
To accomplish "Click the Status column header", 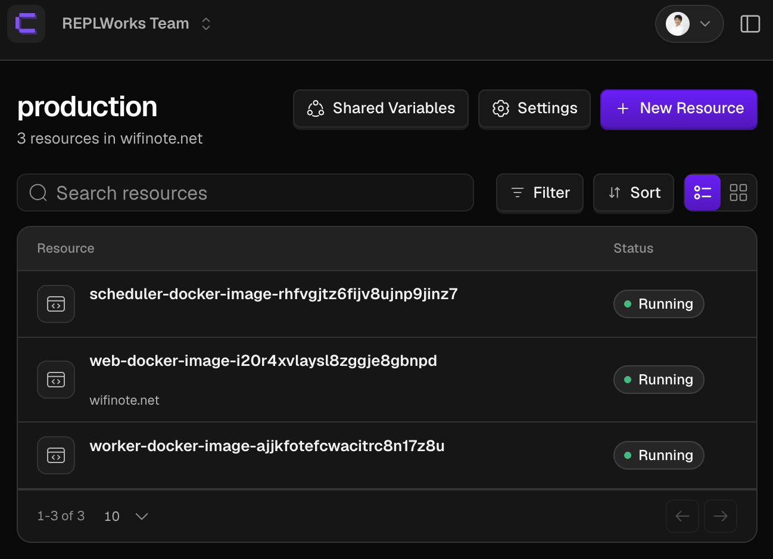I will [633, 249].
